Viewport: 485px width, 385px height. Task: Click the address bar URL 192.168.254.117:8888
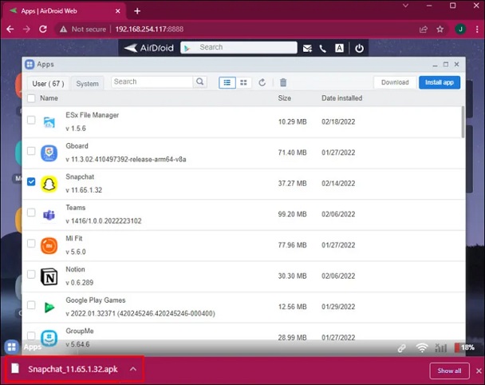point(149,29)
